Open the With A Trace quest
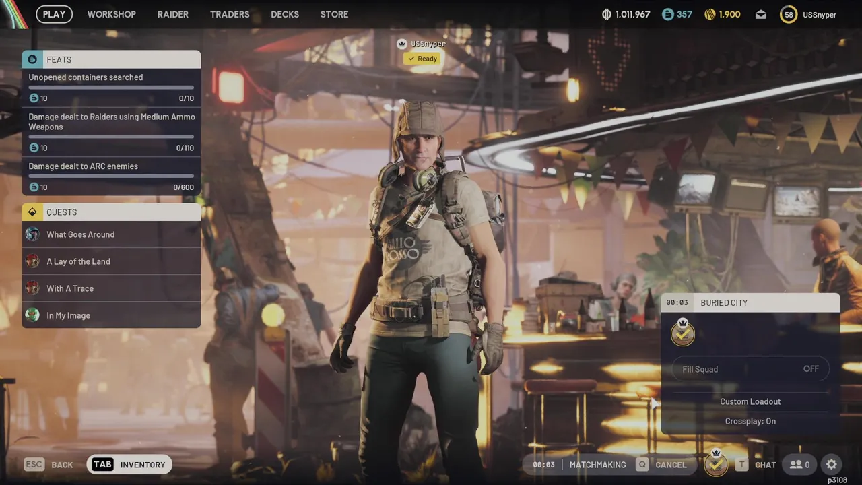 [x=111, y=288]
